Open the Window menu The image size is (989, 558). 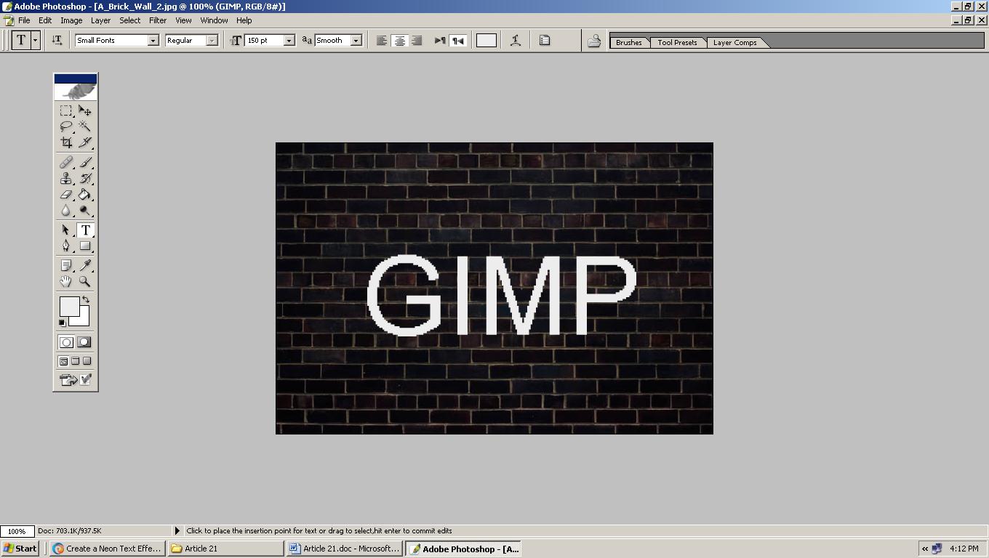click(x=214, y=20)
